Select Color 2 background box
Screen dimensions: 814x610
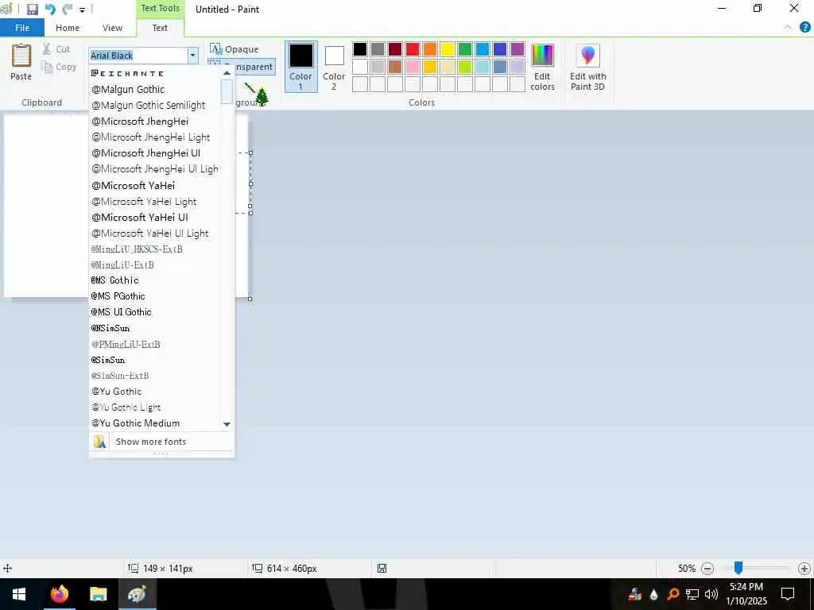coord(334,67)
